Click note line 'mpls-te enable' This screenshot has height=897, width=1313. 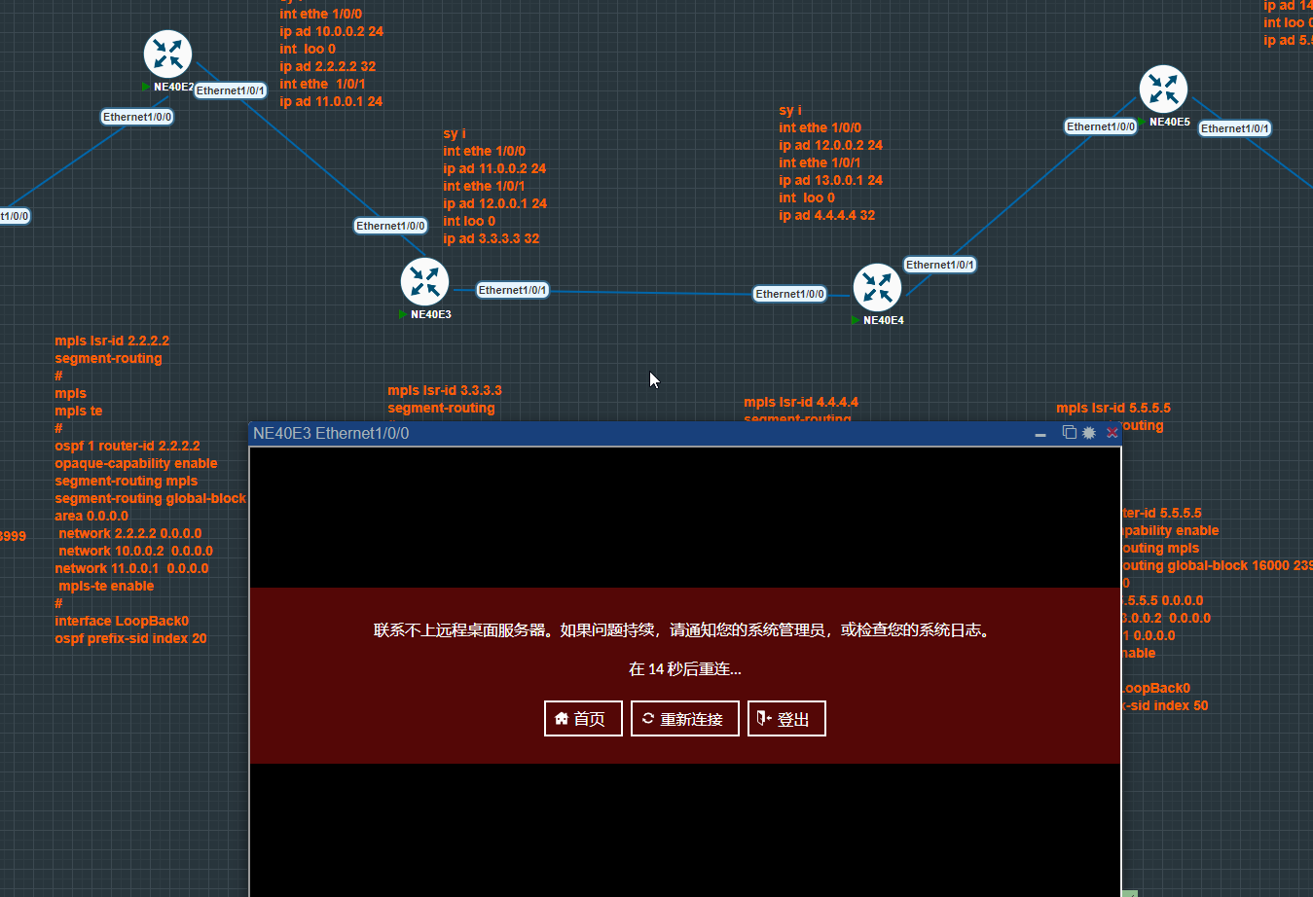point(106,587)
